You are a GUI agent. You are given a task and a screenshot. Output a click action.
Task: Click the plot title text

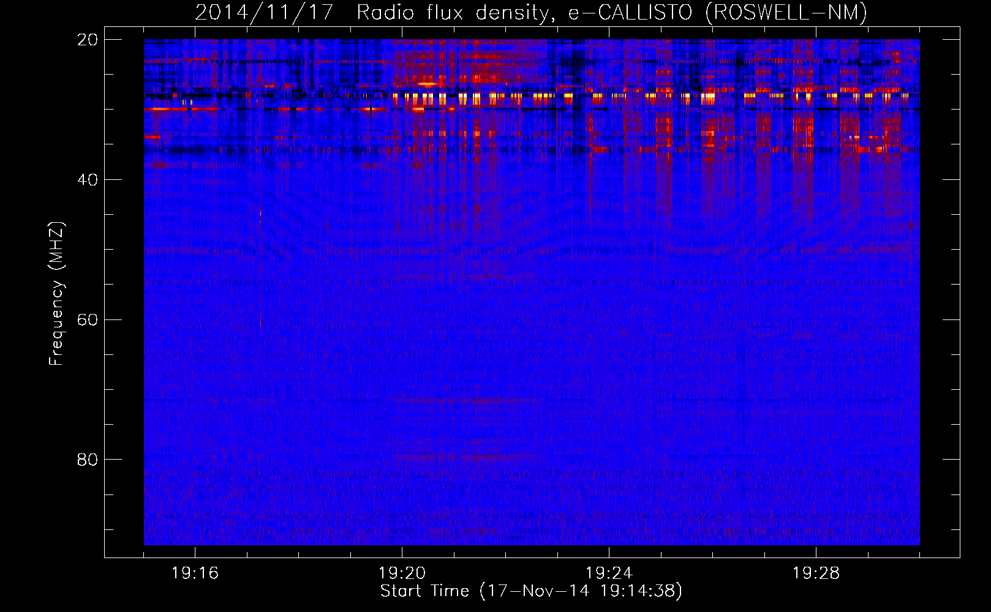(531, 12)
